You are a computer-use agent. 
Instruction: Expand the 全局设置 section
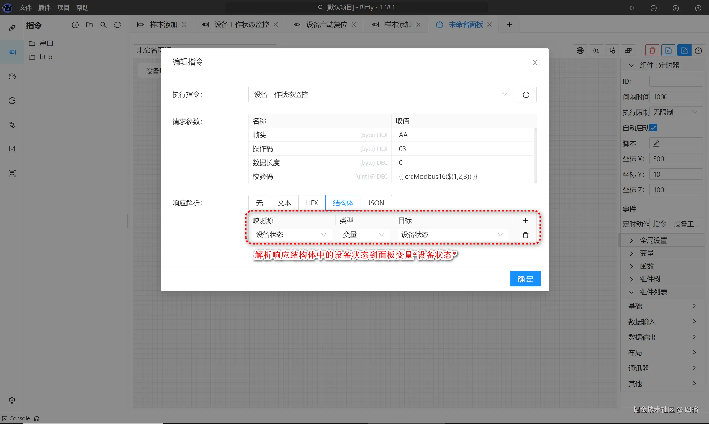pyautogui.click(x=653, y=240)
